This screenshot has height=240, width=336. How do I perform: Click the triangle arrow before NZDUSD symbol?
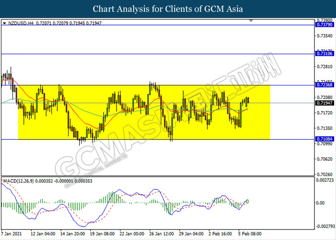pos(4,23)
